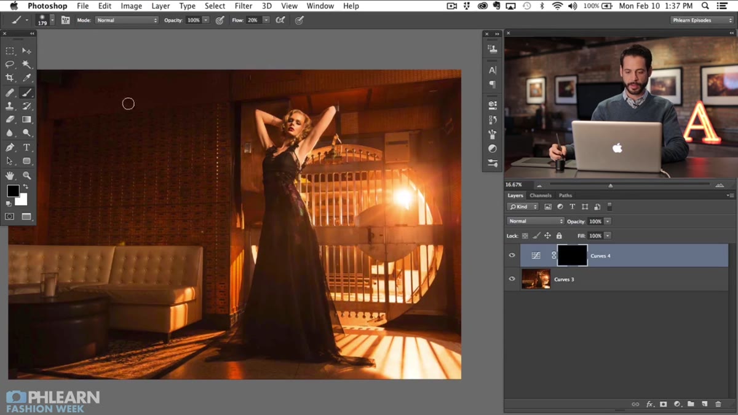This screenshot has height=415, width=738.
Task: Open the brush Opacity slider dropdown
Action: [x=205, y=20]
